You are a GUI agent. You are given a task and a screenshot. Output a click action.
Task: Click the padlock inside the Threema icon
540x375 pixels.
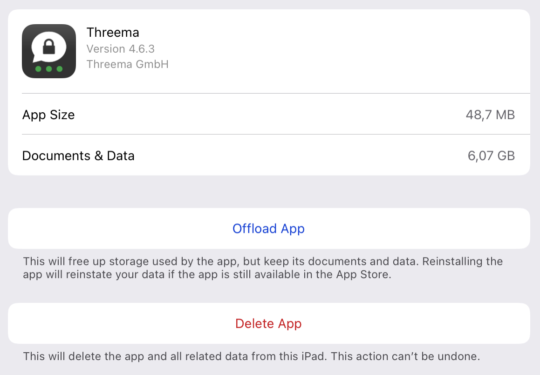(49, 46)
